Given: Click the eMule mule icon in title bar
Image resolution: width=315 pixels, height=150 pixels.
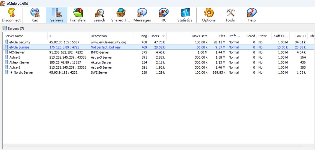Looking at the screenshot, I should coord(3,3).
